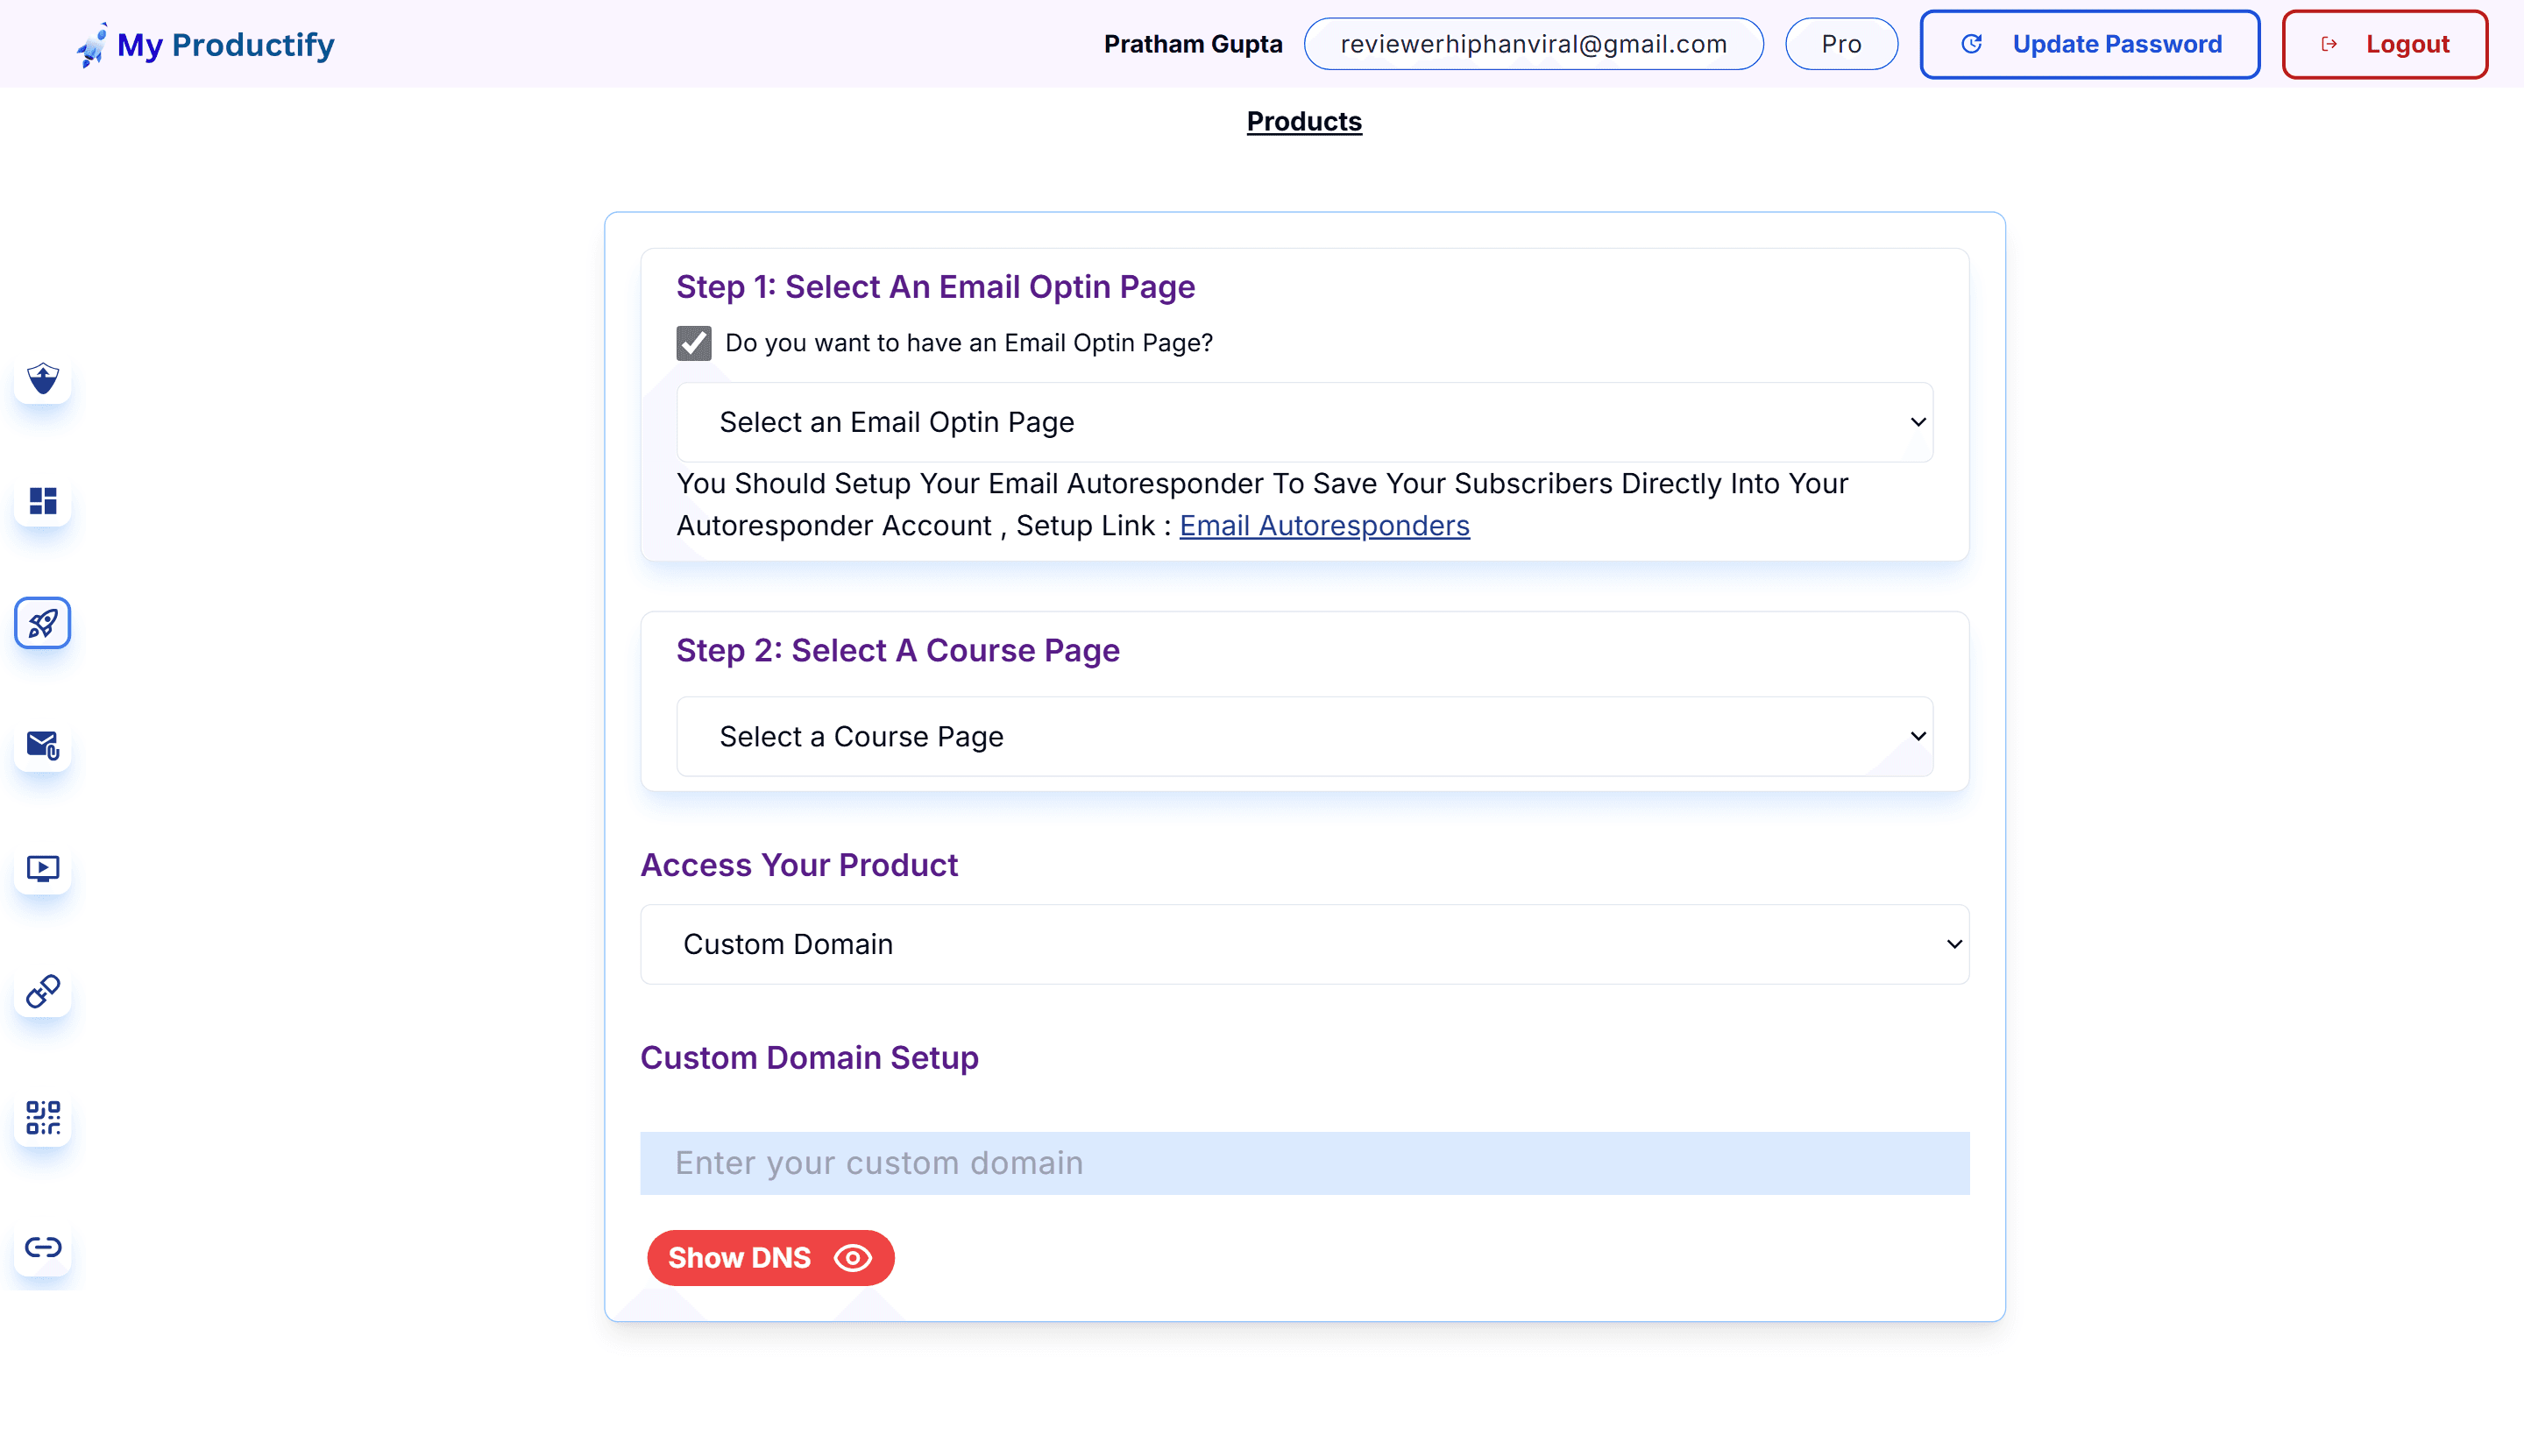Click the exit icon in Logout
Image resolution: width=2524 pixels, height=1442 pixels.
click(x=2329, y=45)
